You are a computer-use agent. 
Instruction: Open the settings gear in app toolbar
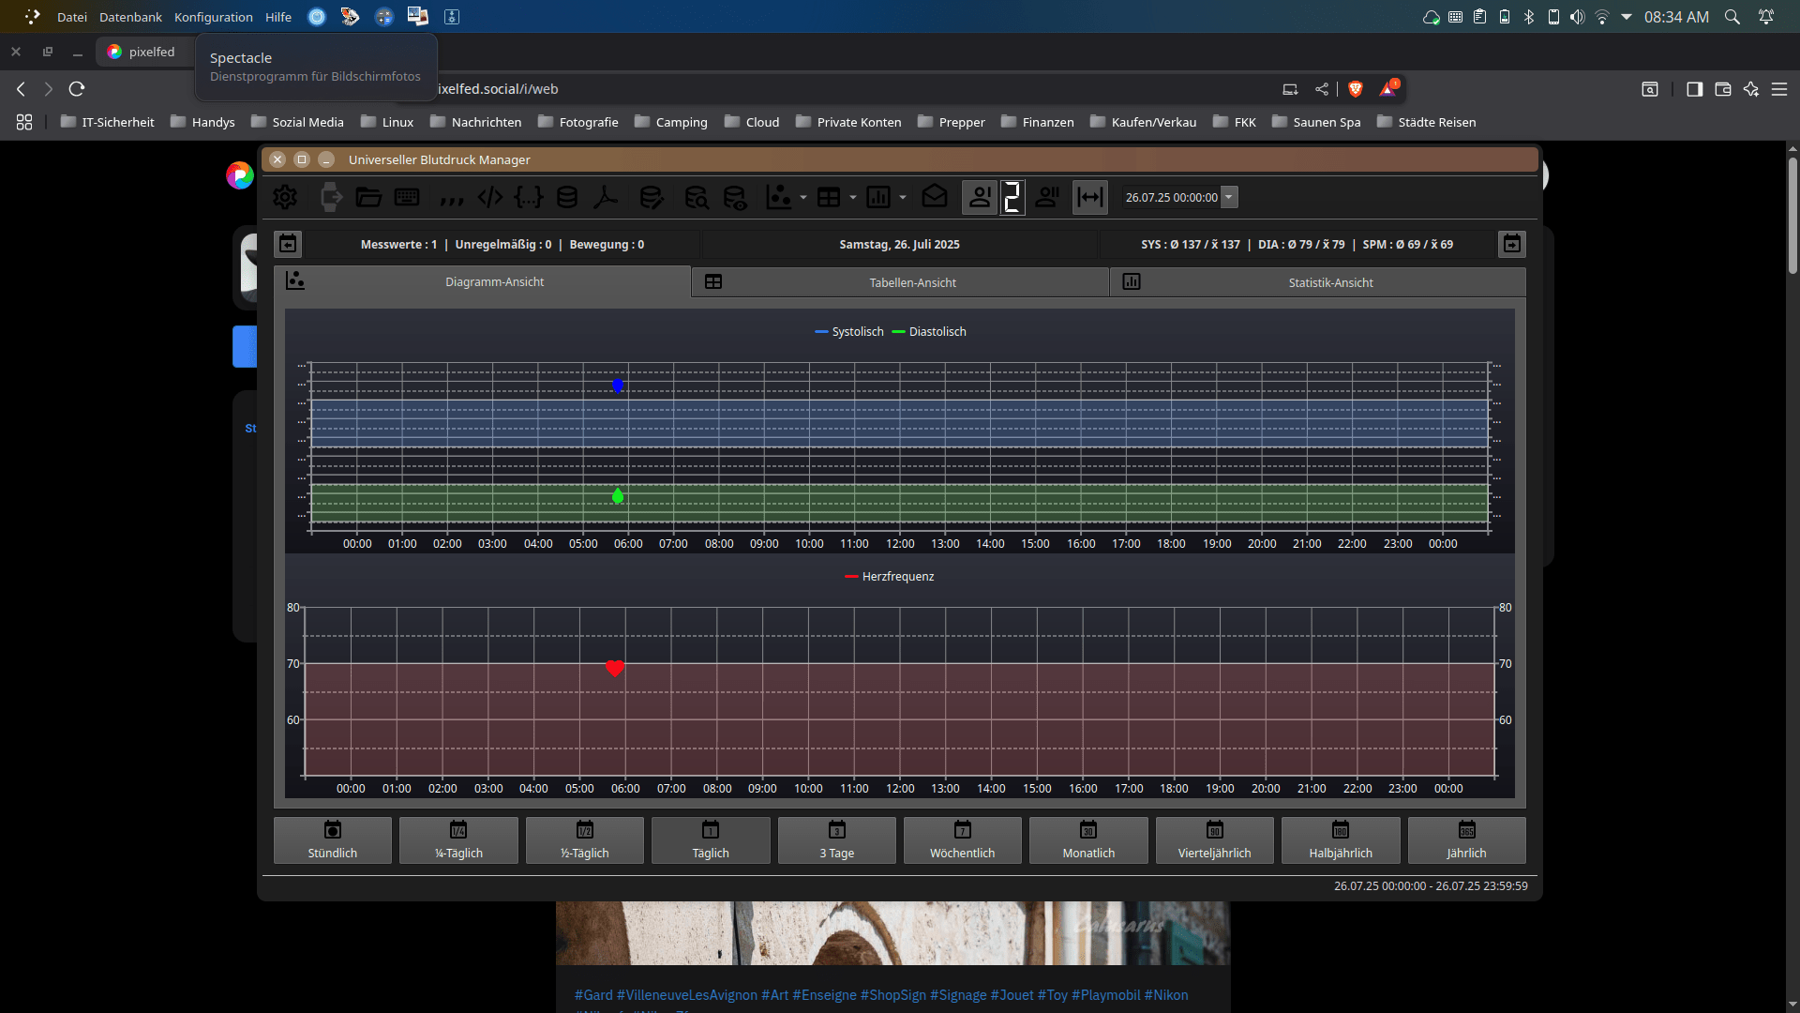point(285,197)
